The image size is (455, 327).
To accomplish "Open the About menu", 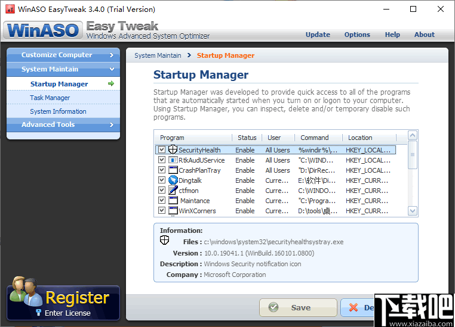I will coord(424,35).
